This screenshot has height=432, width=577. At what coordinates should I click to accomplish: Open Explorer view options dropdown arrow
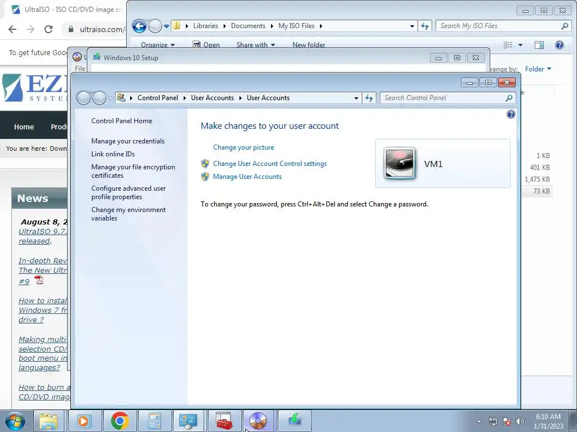[x=520, y=45]
